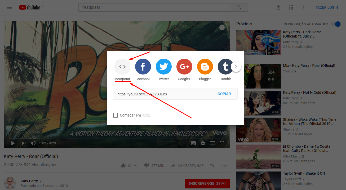The height and width of the screenshot is (190, 346).
Task: Click the FAZER LOGIN link
Action: click(327, 7)
